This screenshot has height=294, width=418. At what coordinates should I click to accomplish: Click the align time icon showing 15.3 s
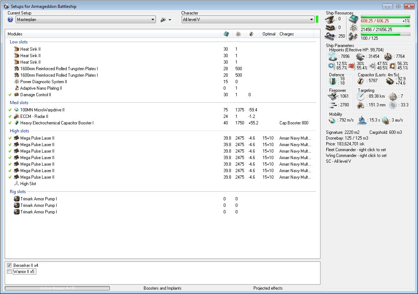point(362,120)
